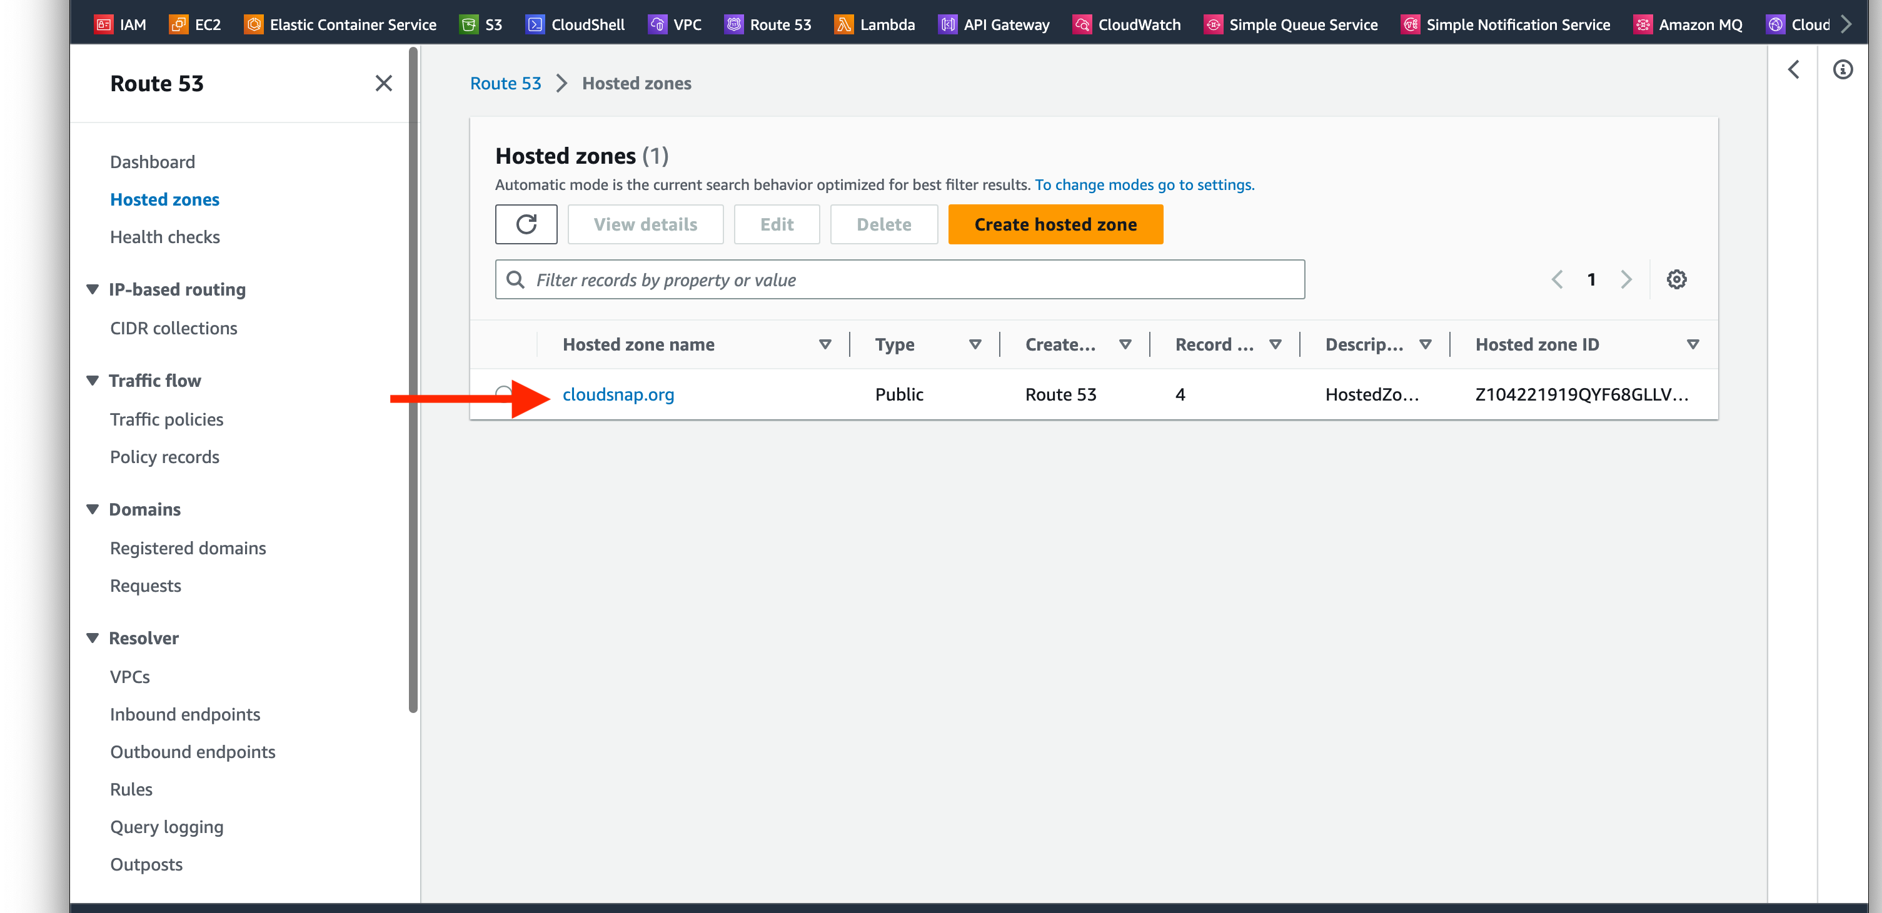Collapse the Domains section
Screen dimensions: 1882x913
click(93, 509)
